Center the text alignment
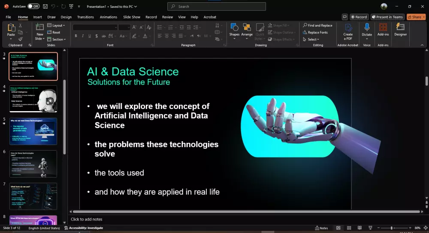 (x=166, y=36)
